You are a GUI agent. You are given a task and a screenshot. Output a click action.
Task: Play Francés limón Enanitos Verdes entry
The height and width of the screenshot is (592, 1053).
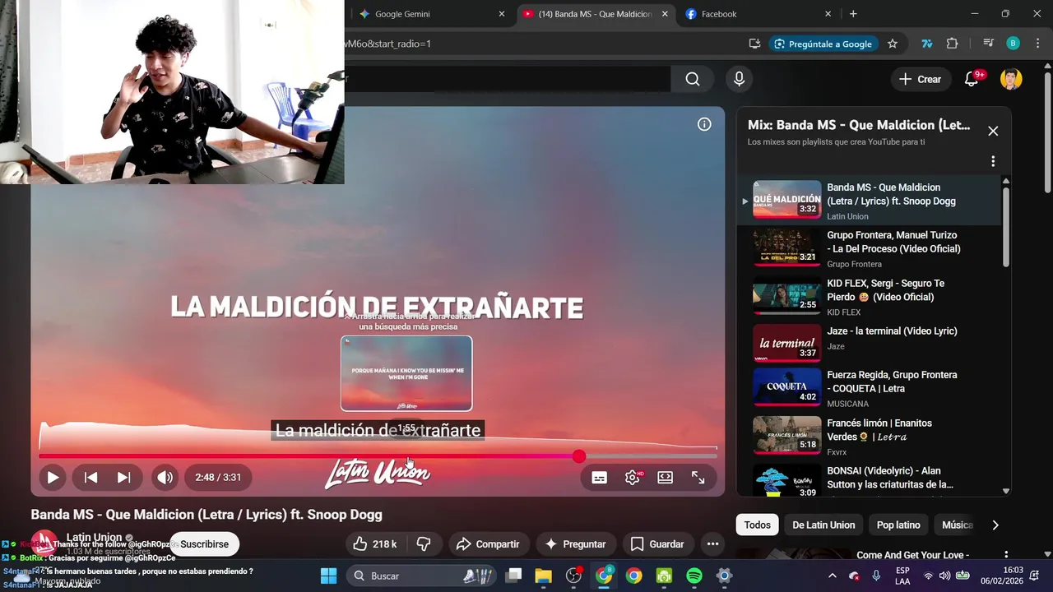point(869,436)
